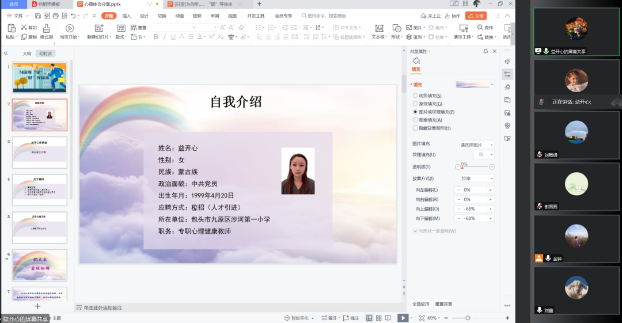
Task: Click the 格式刷 format painter icon
Action: 47,28
